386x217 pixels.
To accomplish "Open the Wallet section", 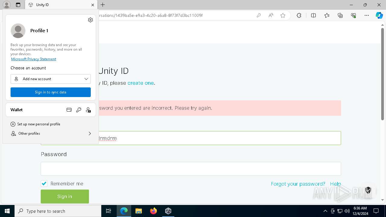I will pos(51,110).
